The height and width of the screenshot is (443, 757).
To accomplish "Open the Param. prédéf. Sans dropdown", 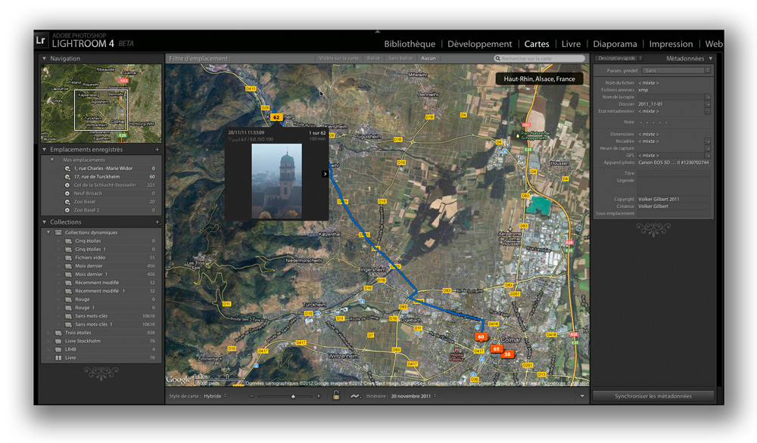I will [x=676, y=70].
